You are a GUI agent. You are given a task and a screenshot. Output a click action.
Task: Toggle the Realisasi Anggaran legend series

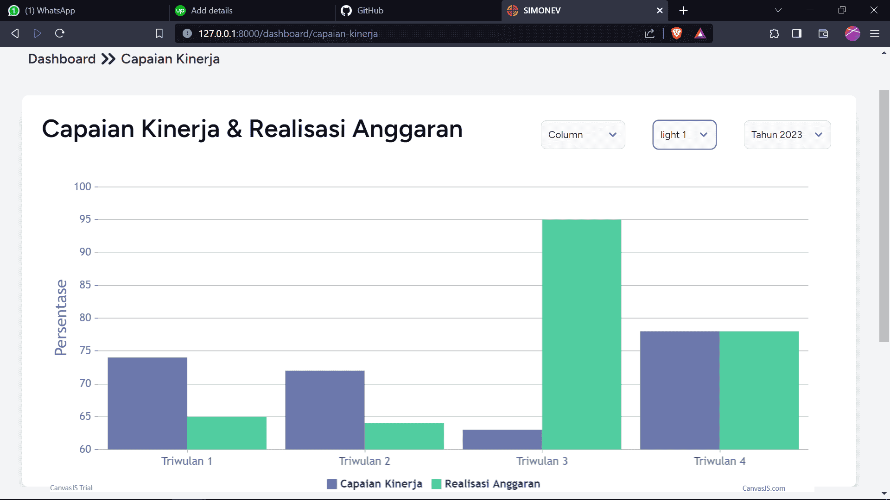pos(486,483)
